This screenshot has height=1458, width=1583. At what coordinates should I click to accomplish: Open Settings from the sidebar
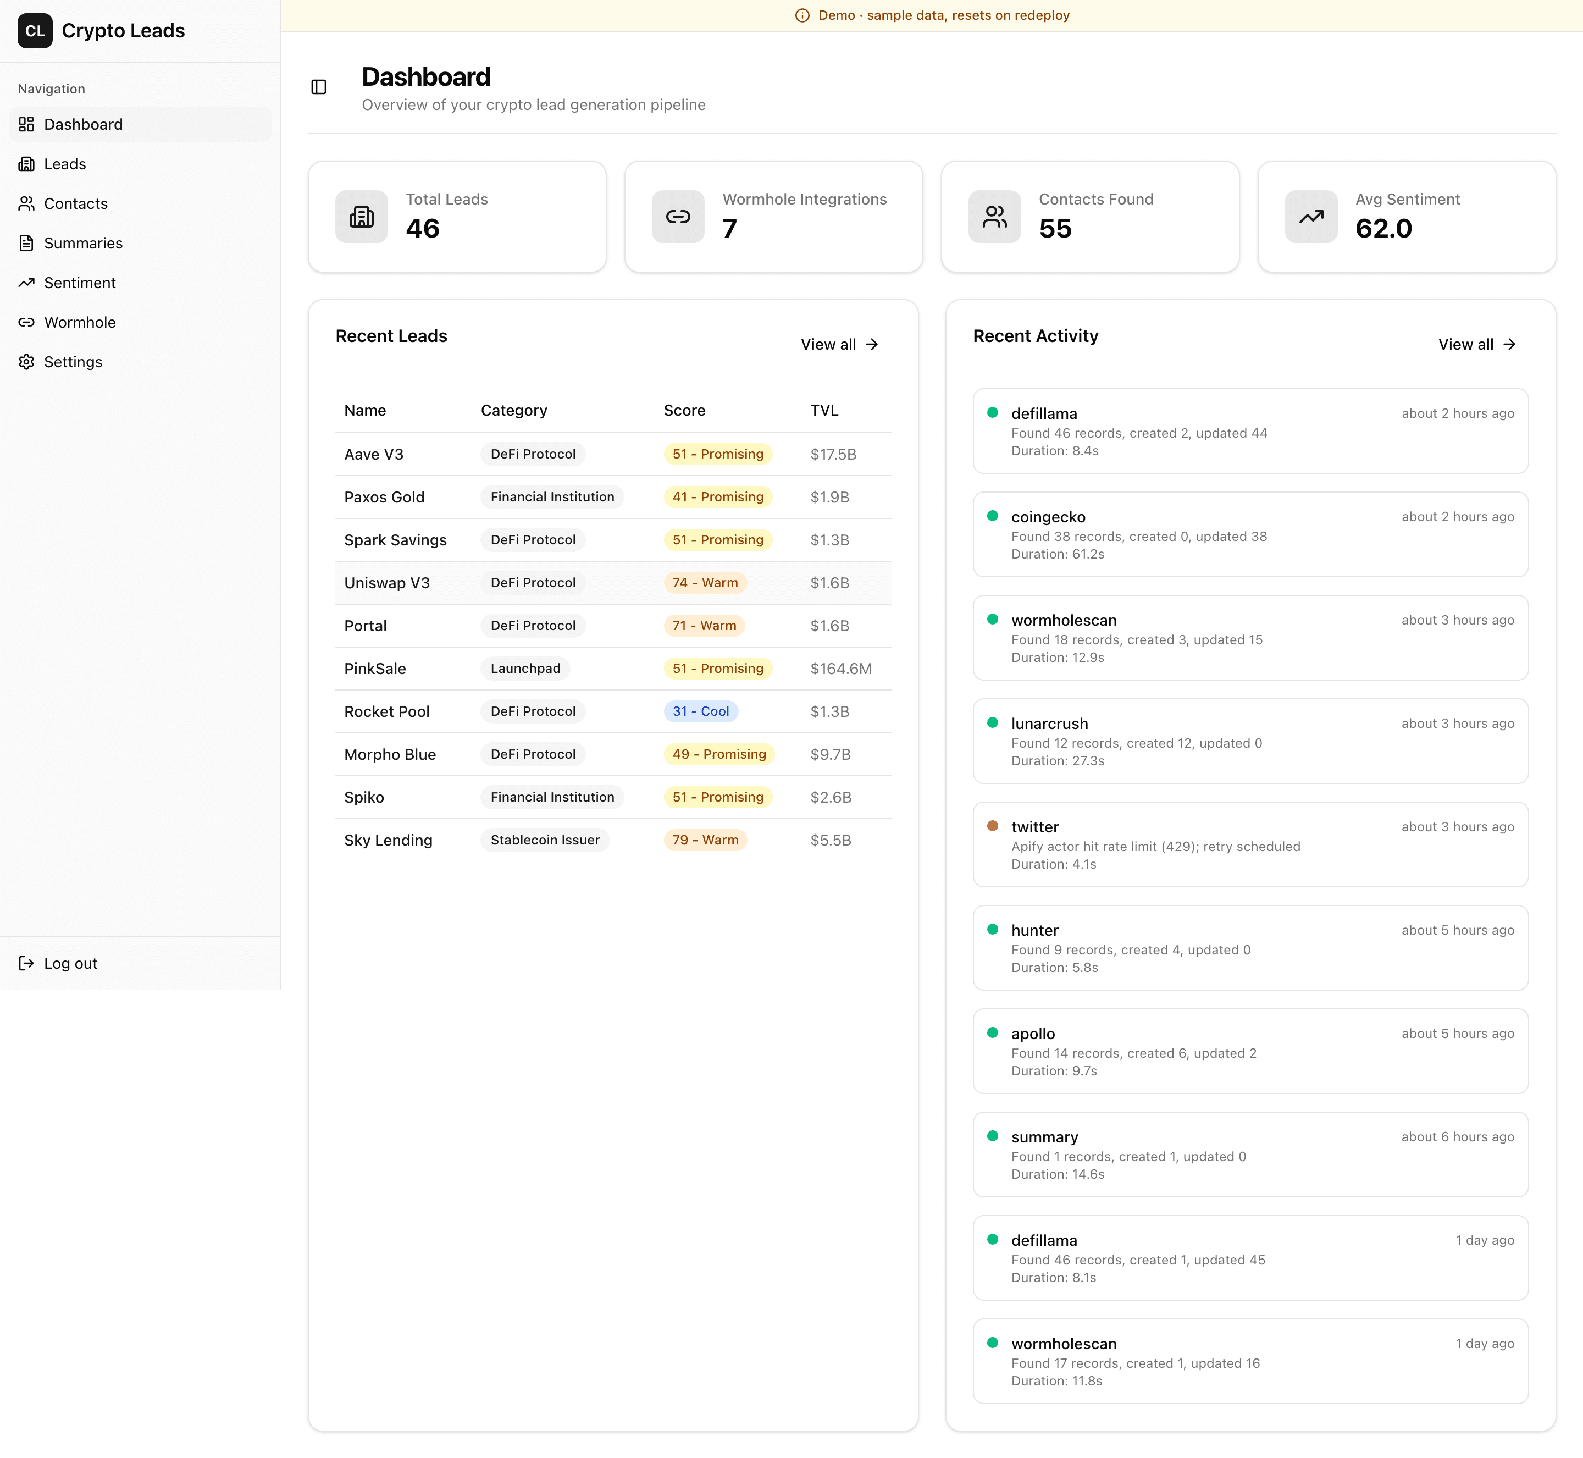[x=140, y=361]
